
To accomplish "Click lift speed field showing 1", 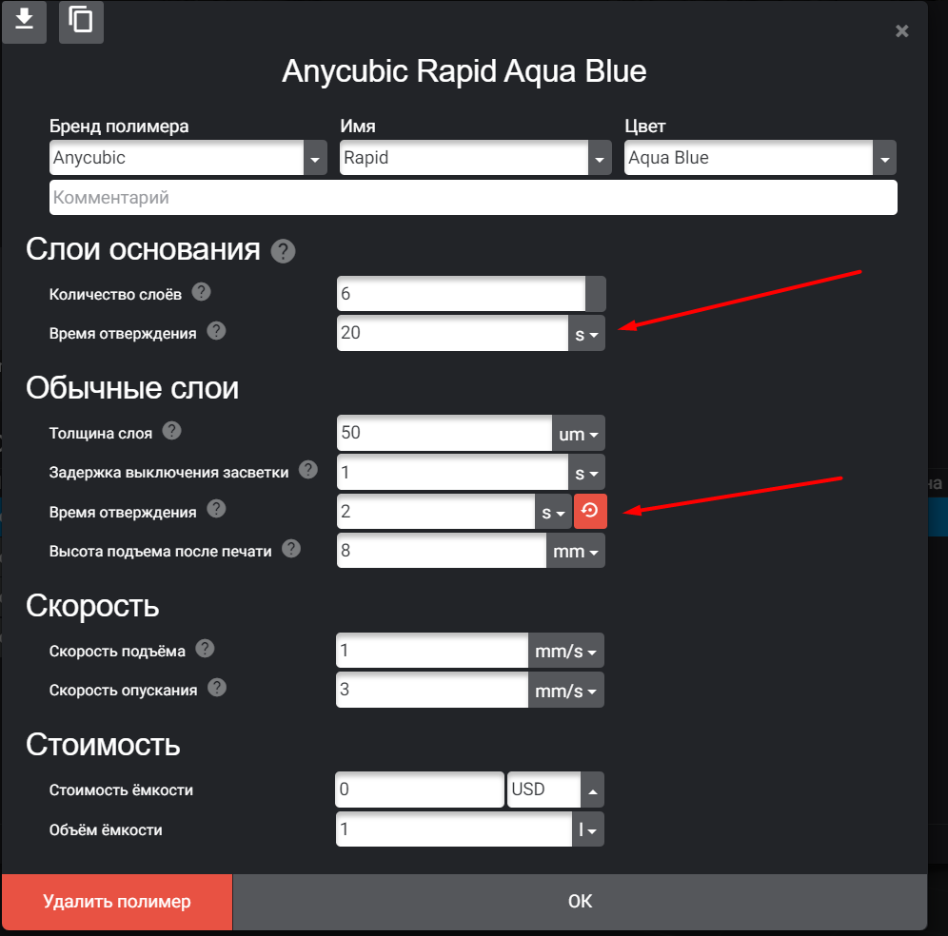I will 432,651.
